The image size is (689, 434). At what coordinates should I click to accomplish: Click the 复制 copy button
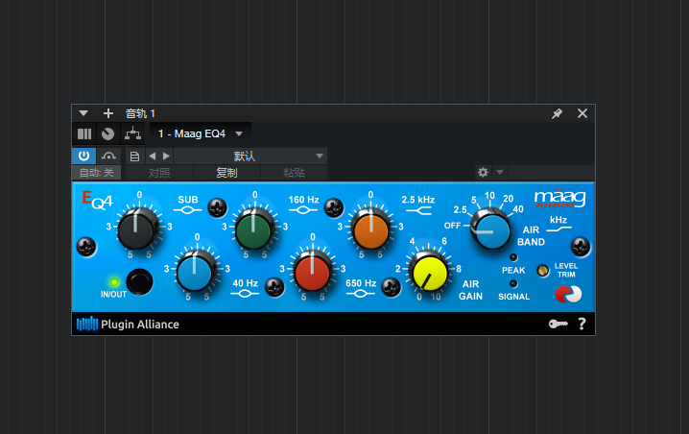[x=226, y=173]
